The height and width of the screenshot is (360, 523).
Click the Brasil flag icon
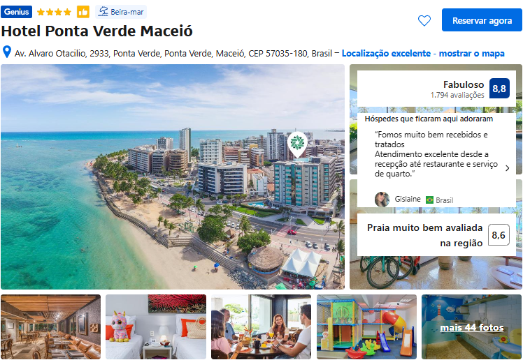pos(429,200)
